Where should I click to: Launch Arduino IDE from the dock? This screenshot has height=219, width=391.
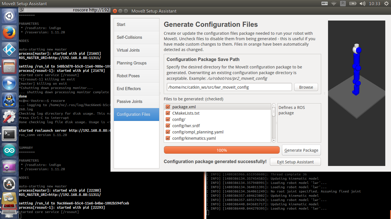click(x=9, y=151)
